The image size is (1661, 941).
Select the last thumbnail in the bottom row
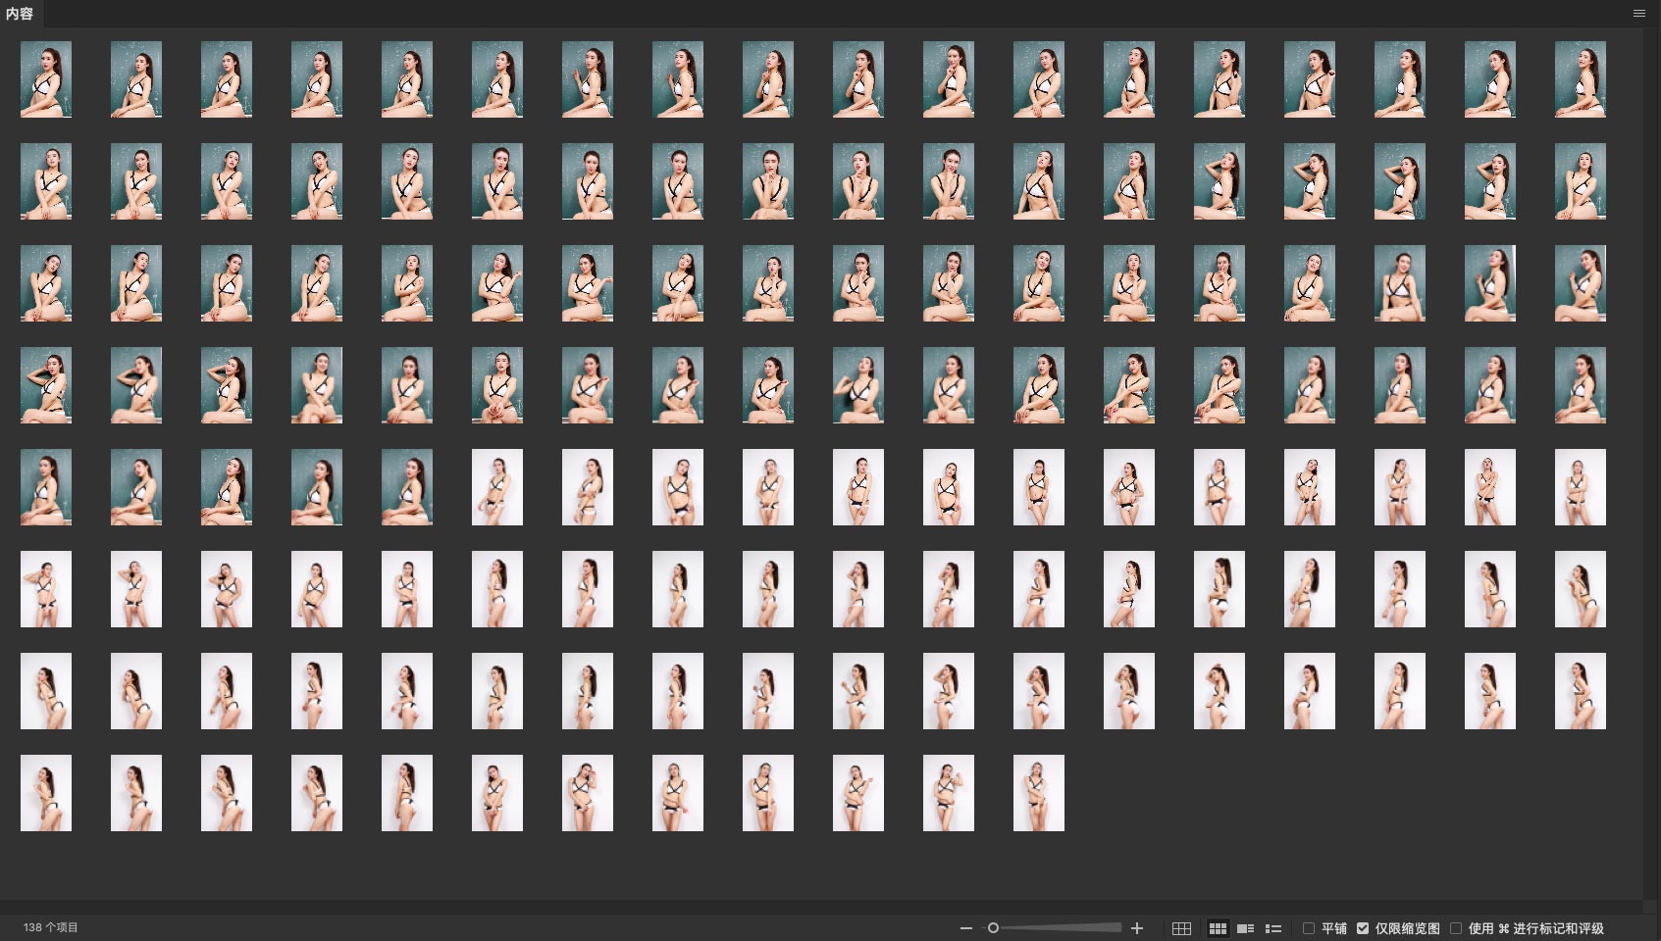tap(1038, 793)
